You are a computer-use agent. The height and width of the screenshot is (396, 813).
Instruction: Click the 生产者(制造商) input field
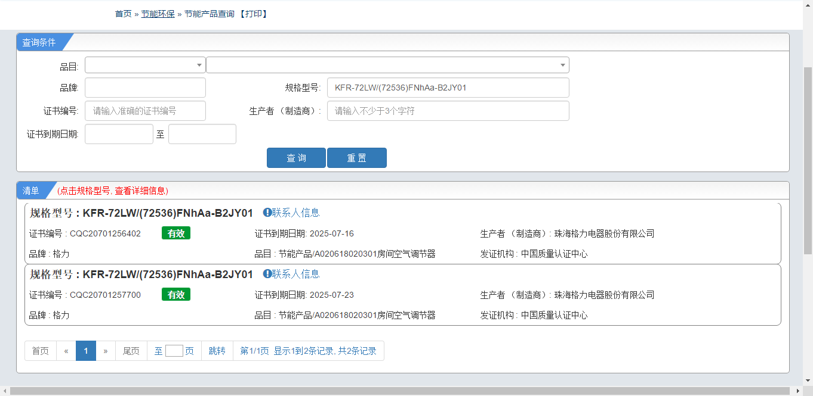tap(448, 111)
